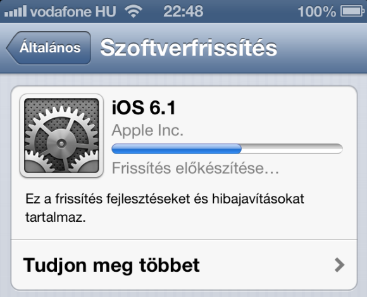Tap the signal strength bars icon

click(x=15, y=11)
